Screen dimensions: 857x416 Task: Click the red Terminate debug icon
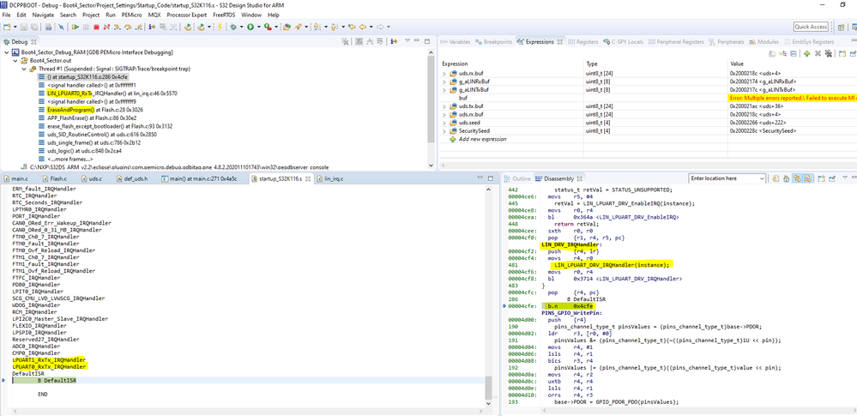[95, 27]
